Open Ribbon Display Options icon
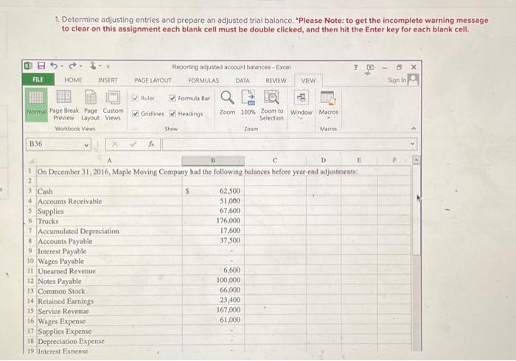516x361 pixels. coord(370,69)
